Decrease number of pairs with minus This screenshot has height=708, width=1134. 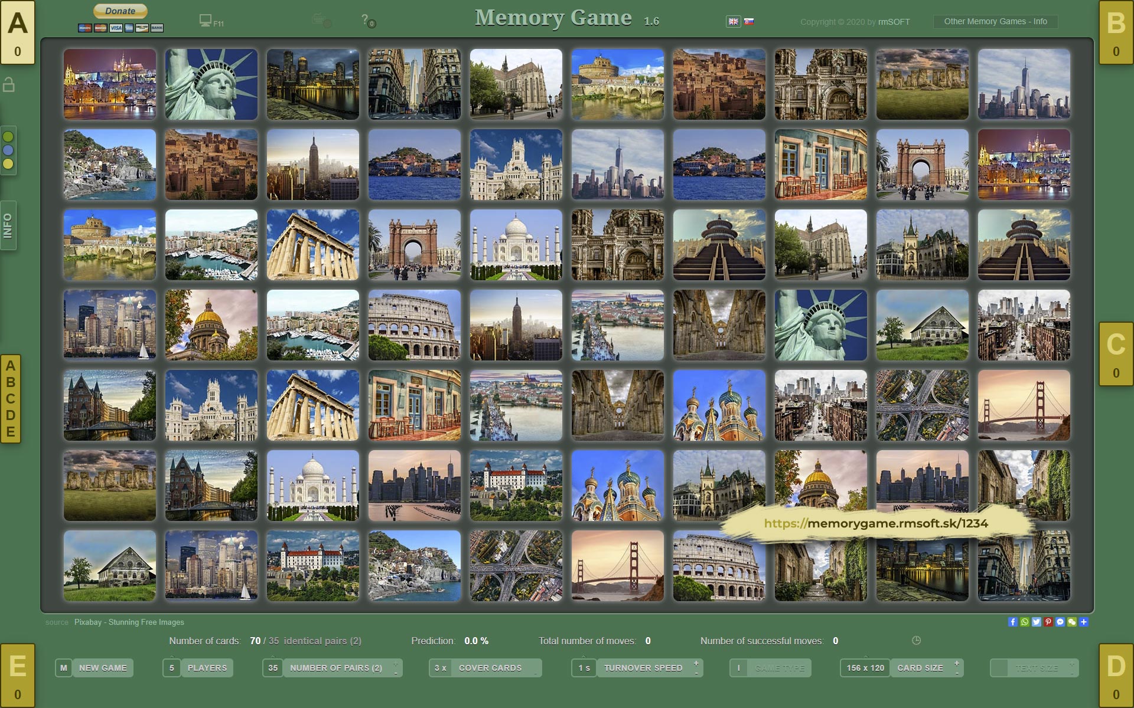[396, 673]
